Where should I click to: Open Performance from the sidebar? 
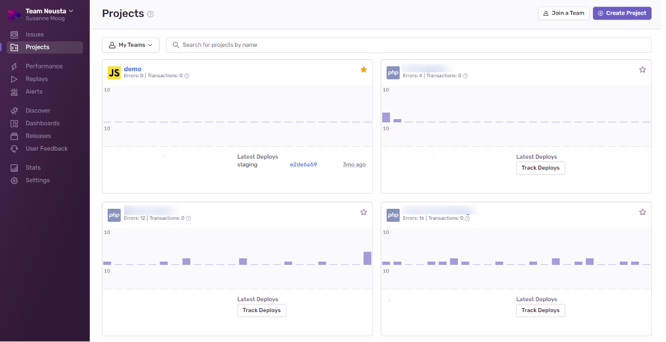[45, 66]
